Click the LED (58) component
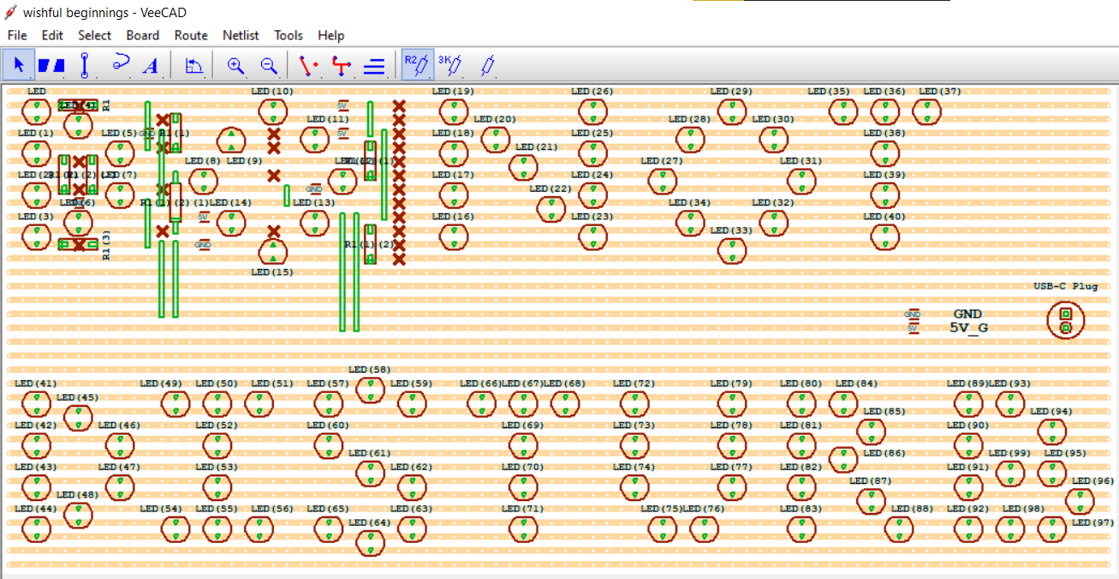 point(370,390)
